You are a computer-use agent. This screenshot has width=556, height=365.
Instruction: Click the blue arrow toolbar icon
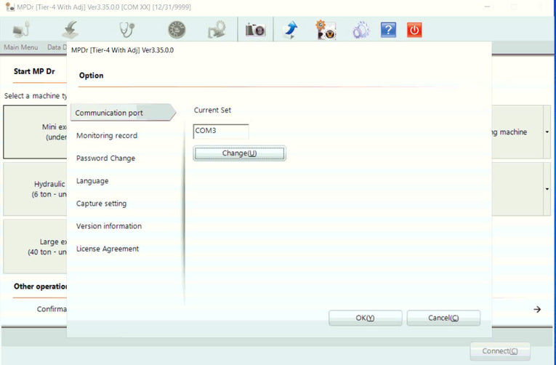click(290, 30)
